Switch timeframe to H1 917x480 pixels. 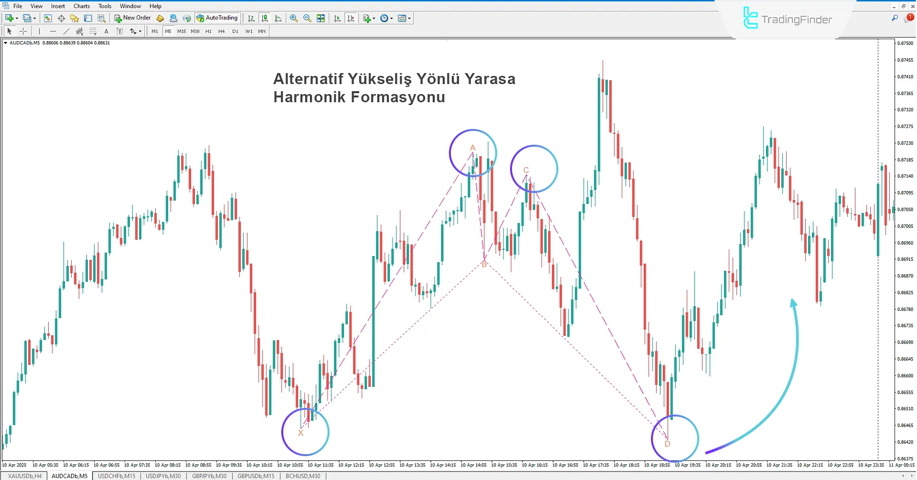coord(208,31)
